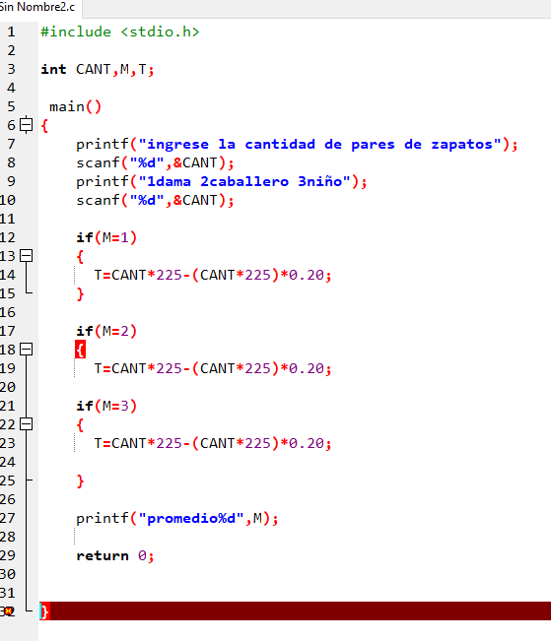The height and width of the screenshot is (641, 551).
Task: Click the if(M=3) condition
Action: [106, 406]
